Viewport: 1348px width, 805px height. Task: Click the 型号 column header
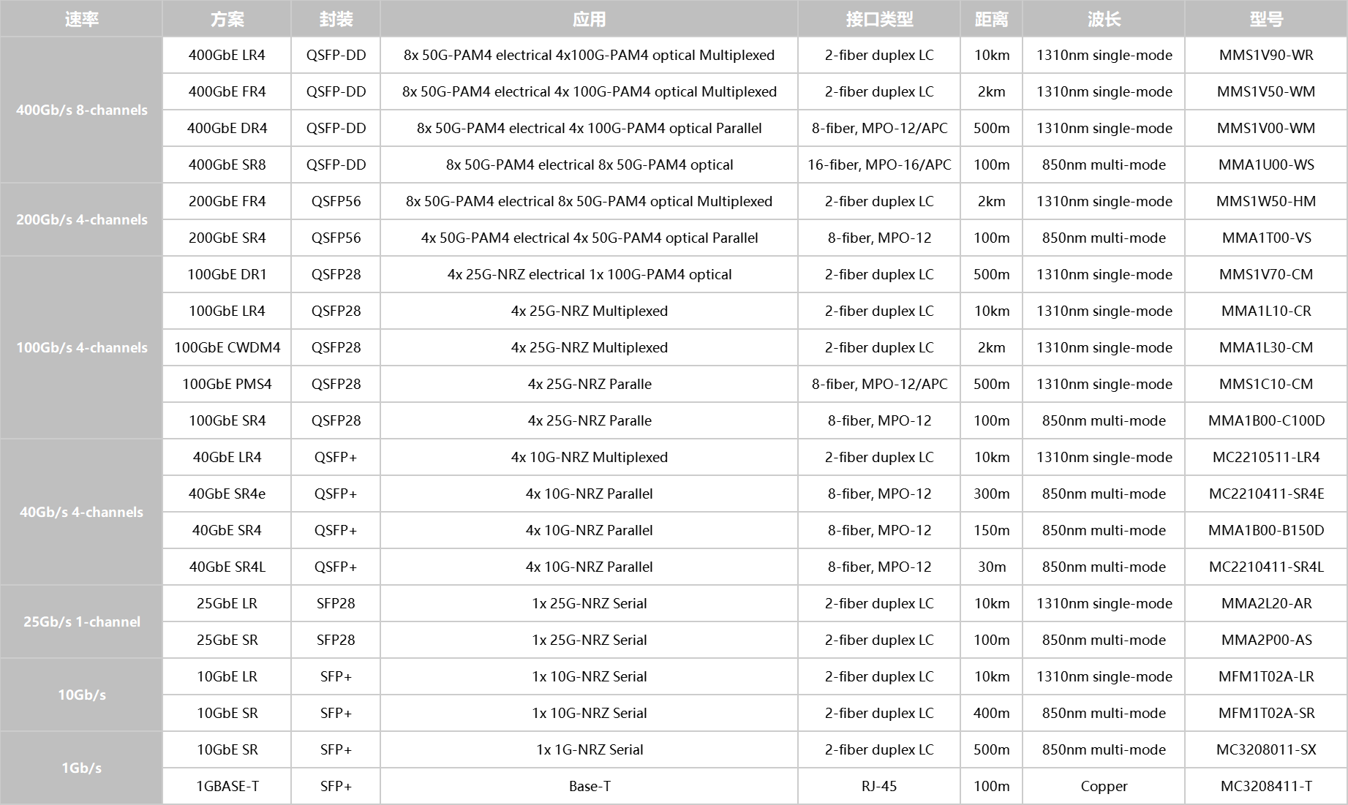[x=1266, y=19]
